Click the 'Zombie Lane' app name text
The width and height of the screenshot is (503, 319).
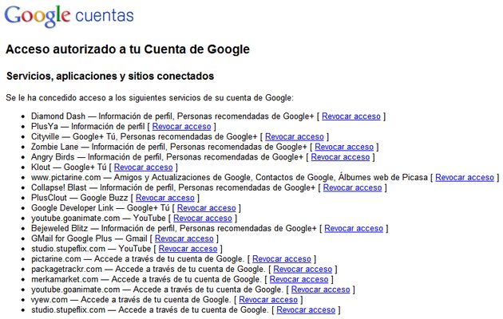55,147
